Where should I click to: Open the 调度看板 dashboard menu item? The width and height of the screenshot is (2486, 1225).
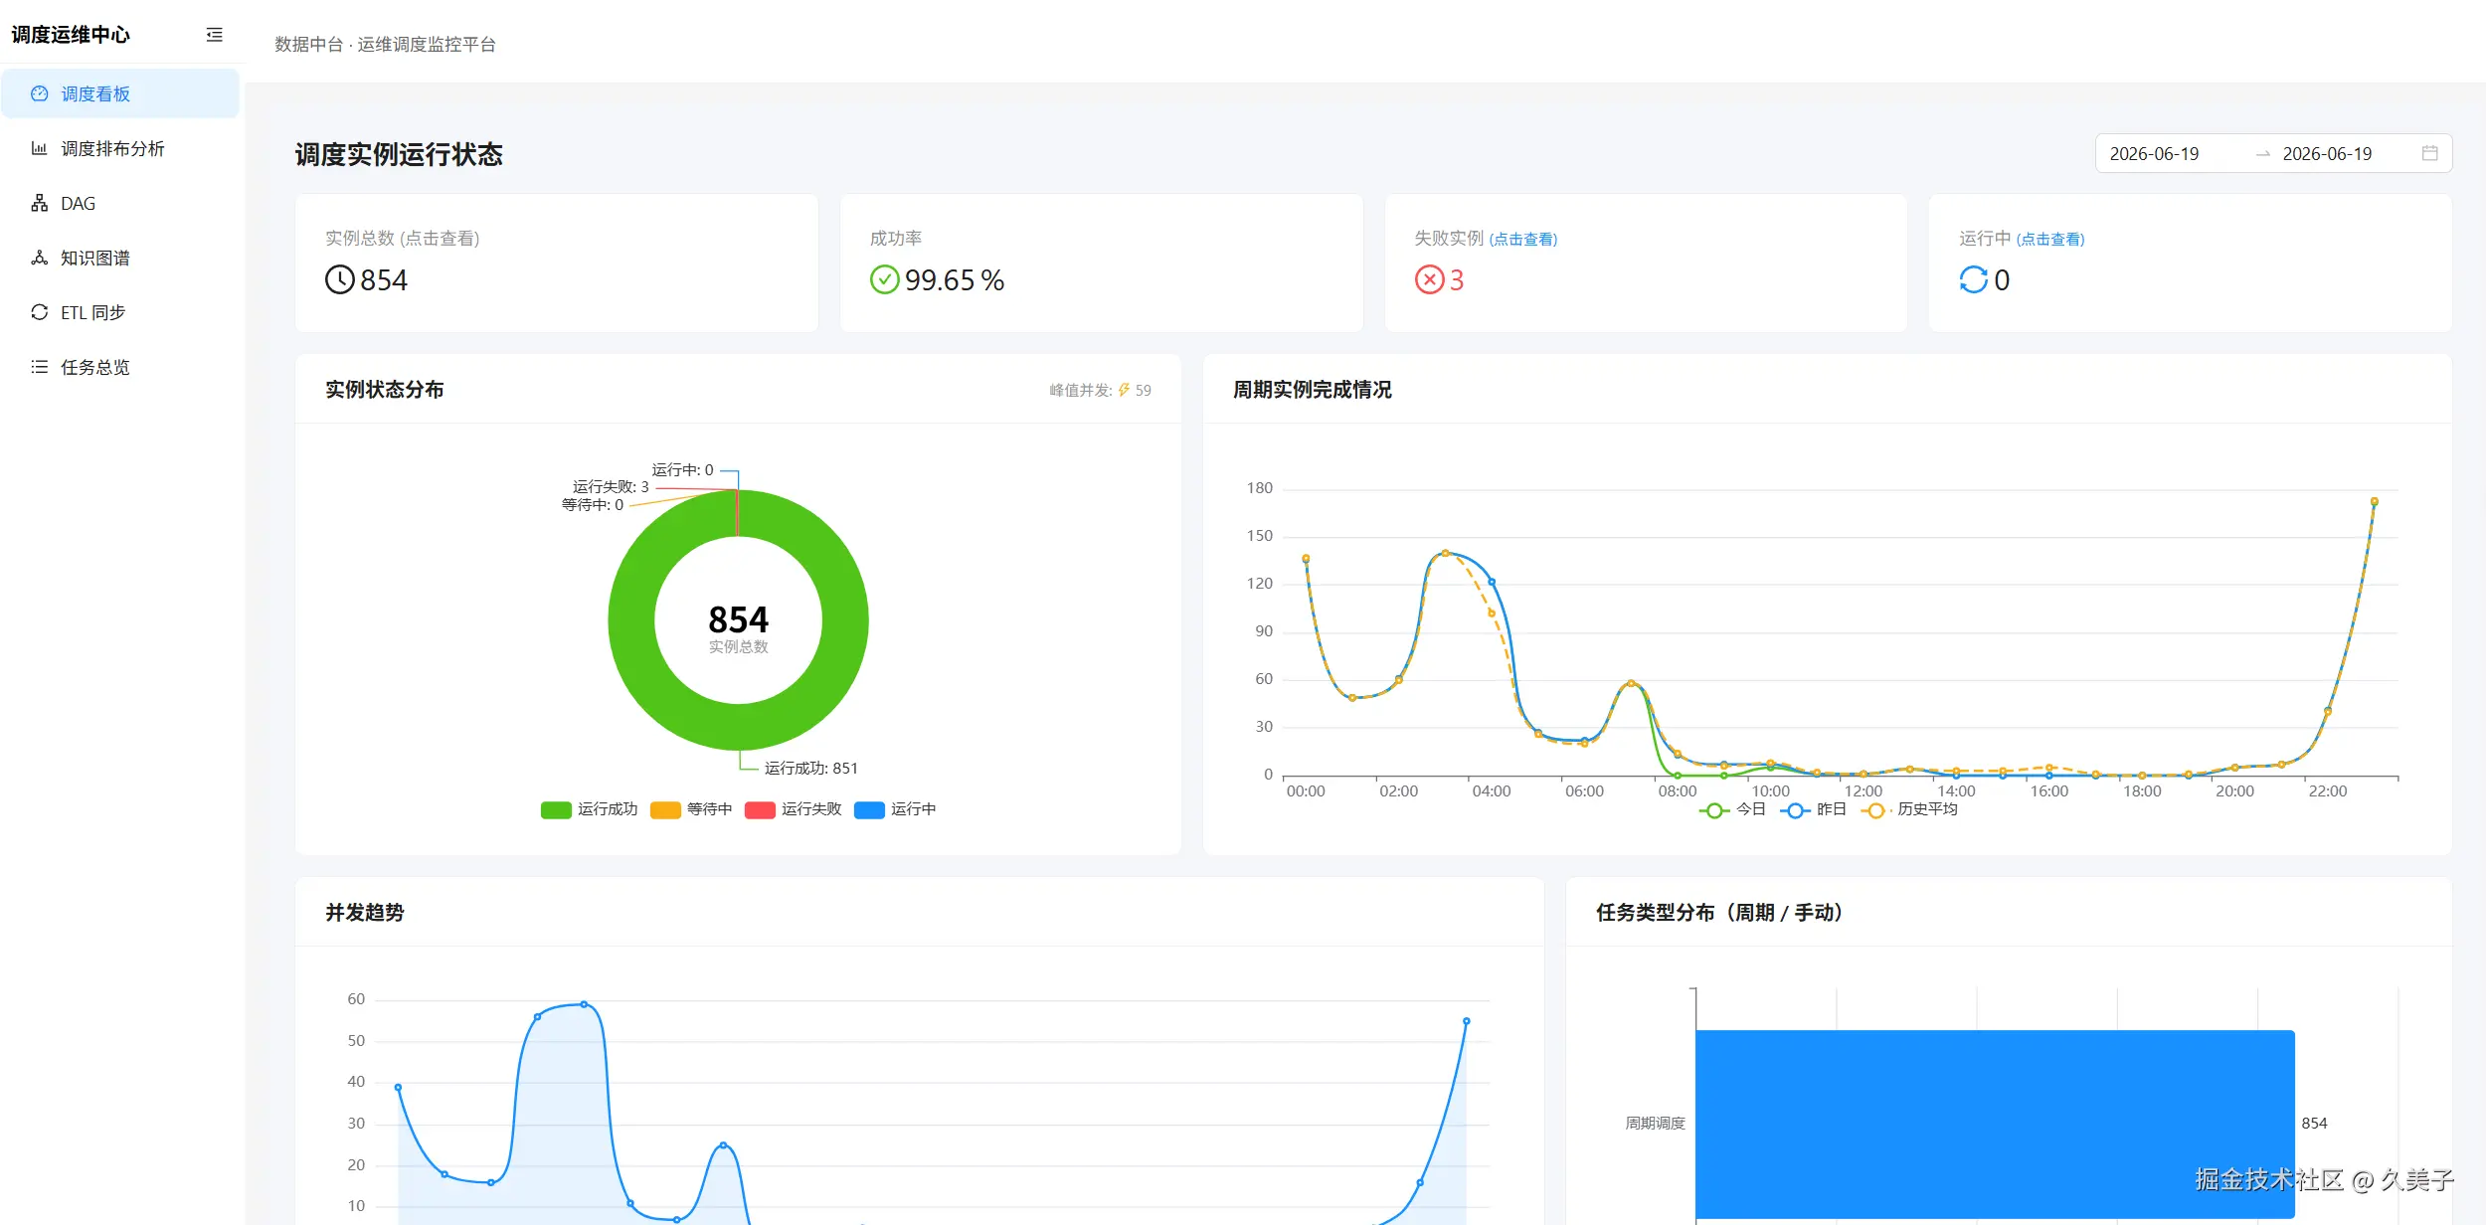[x=120, y=93]
